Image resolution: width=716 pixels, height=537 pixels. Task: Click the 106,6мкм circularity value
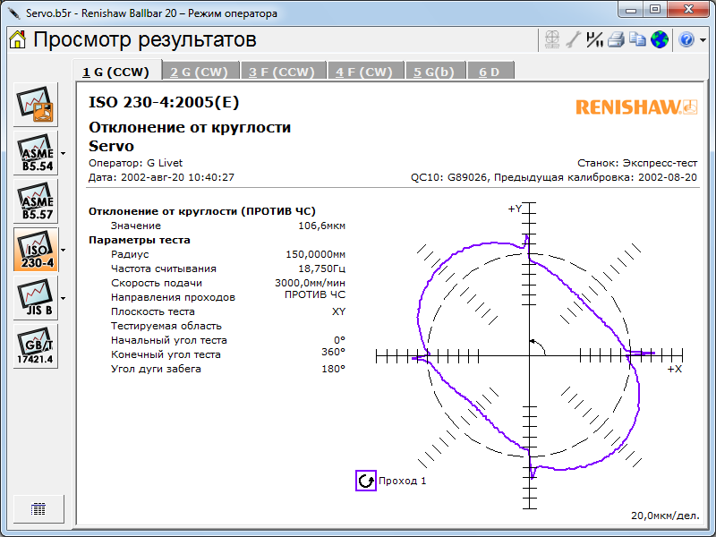[x=322, y=226]
